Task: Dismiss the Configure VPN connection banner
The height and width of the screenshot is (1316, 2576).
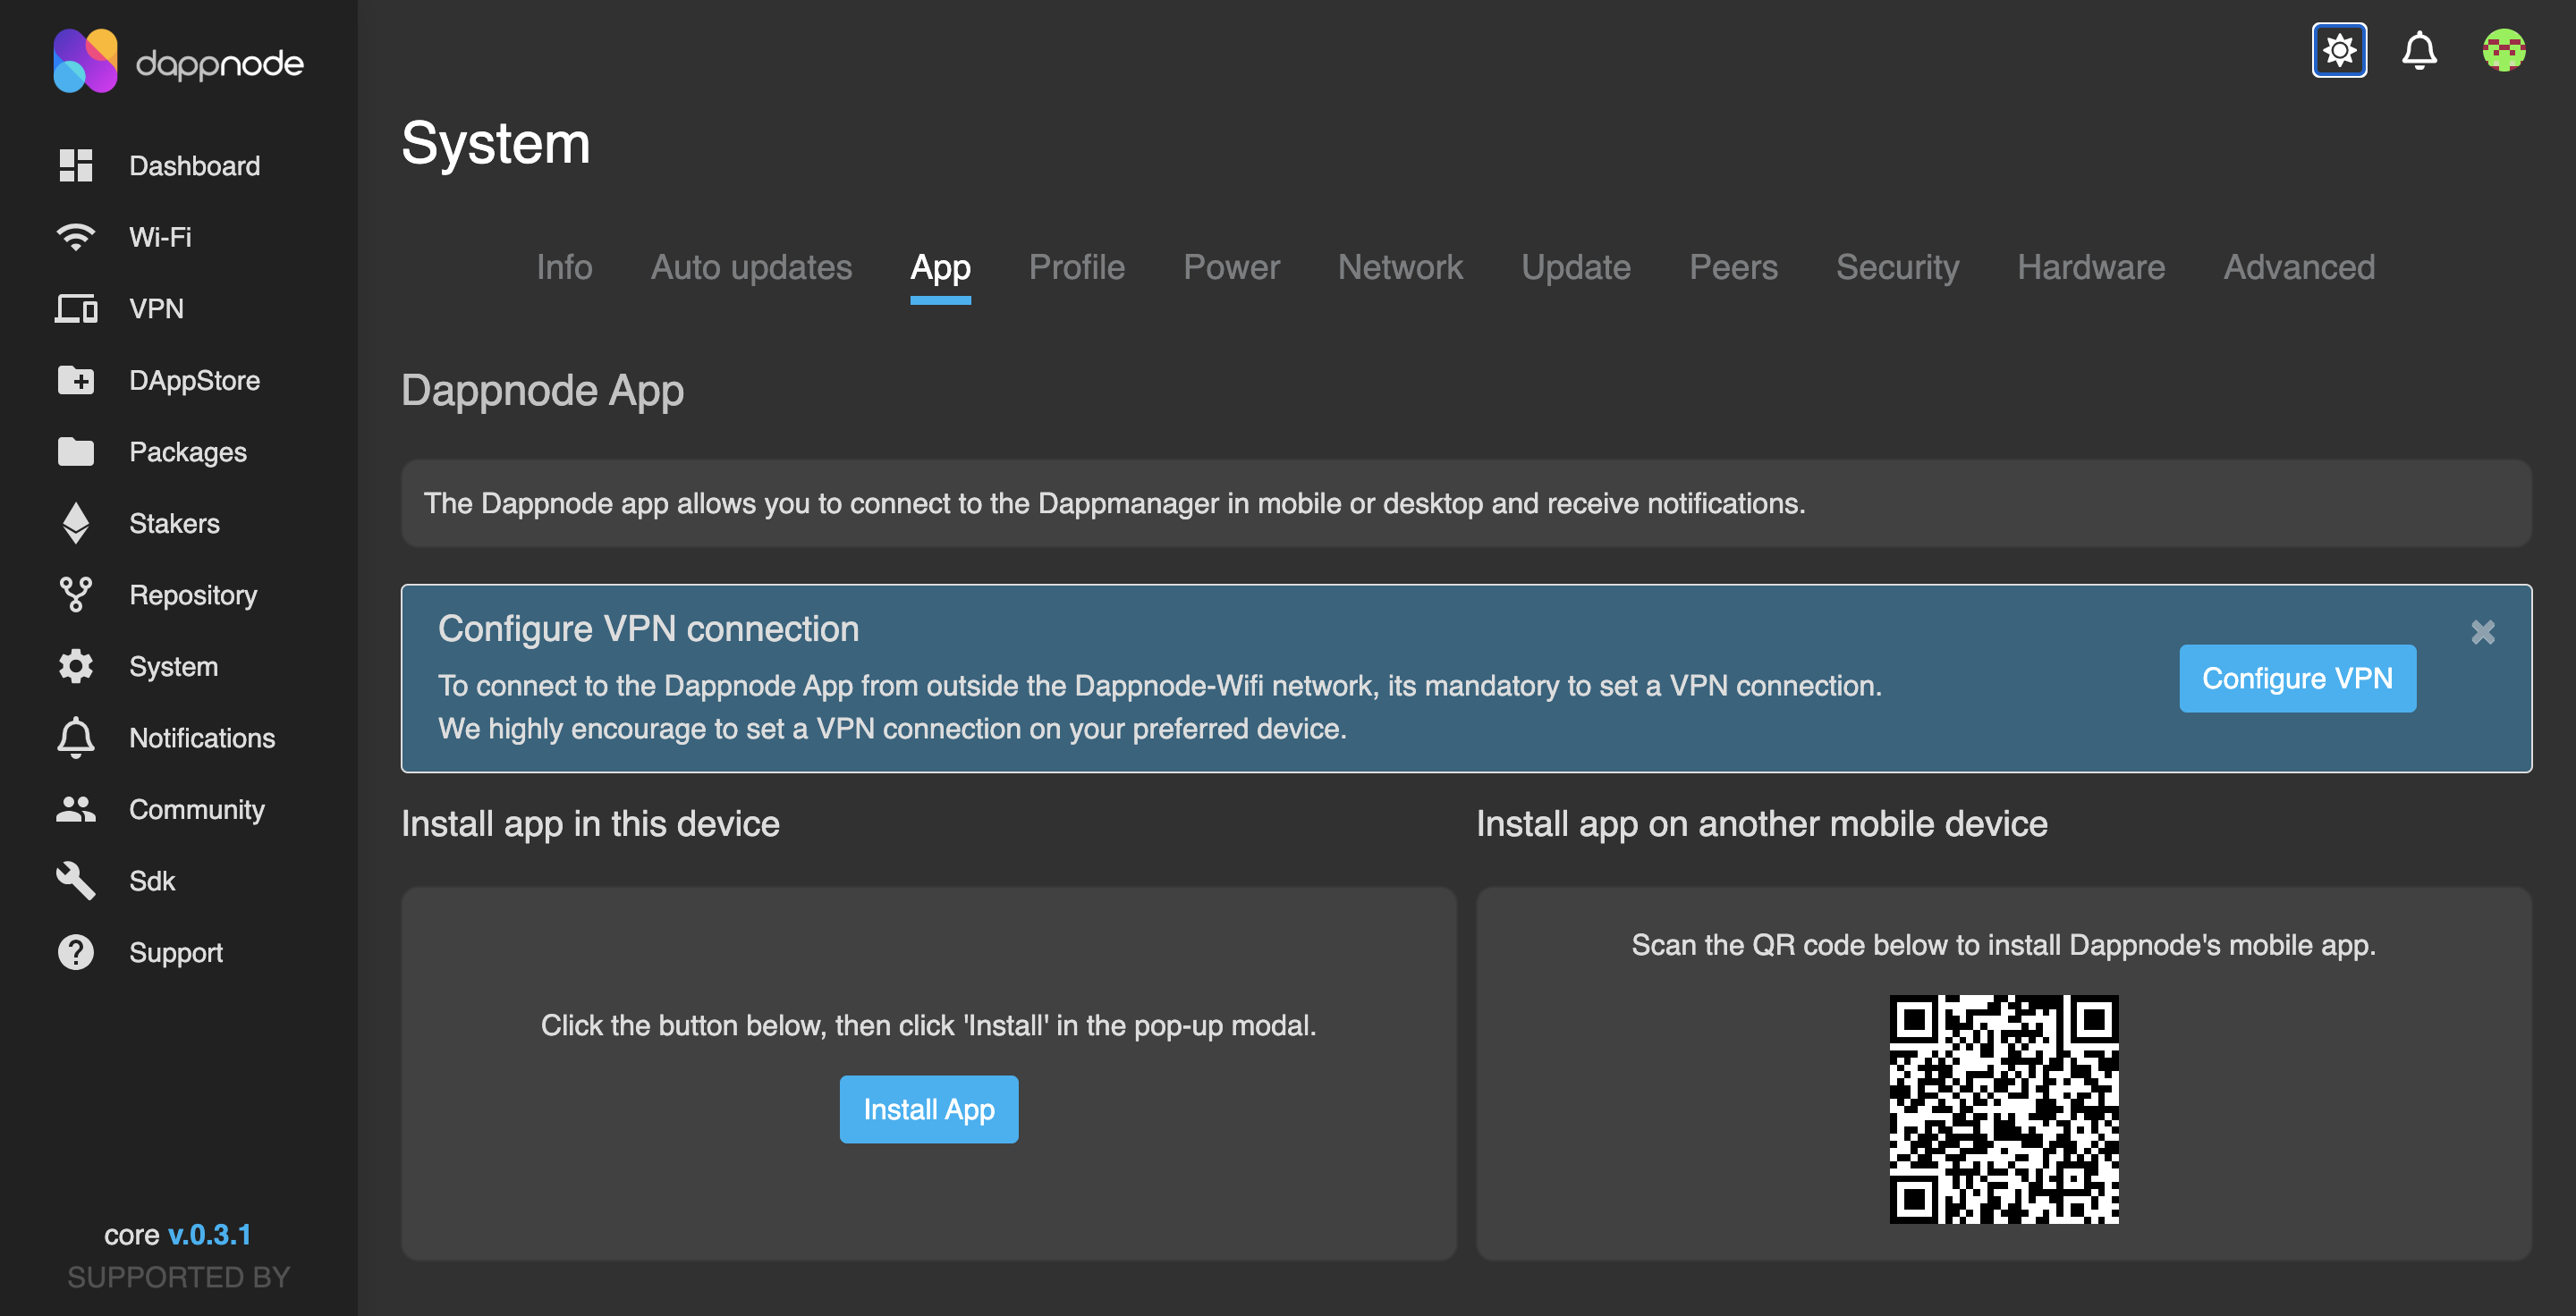Action: pos(2482,631)
